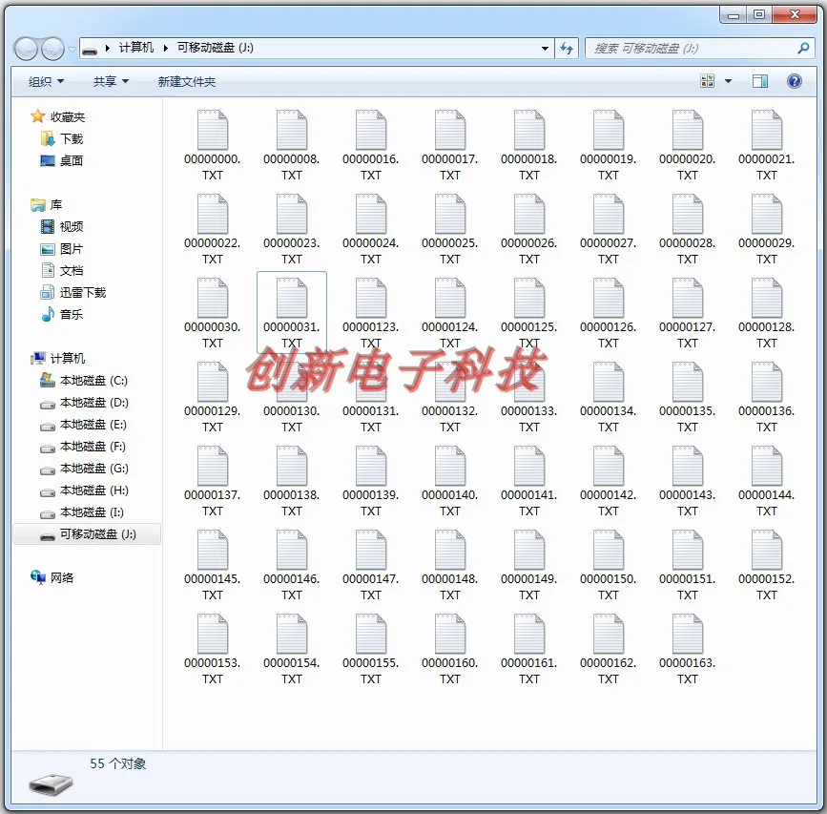This screenshot has width=827, height=814.
Task: Select 计算机 in the address breadcrumb
Action: pyautogui.click(x=136, y=48)
